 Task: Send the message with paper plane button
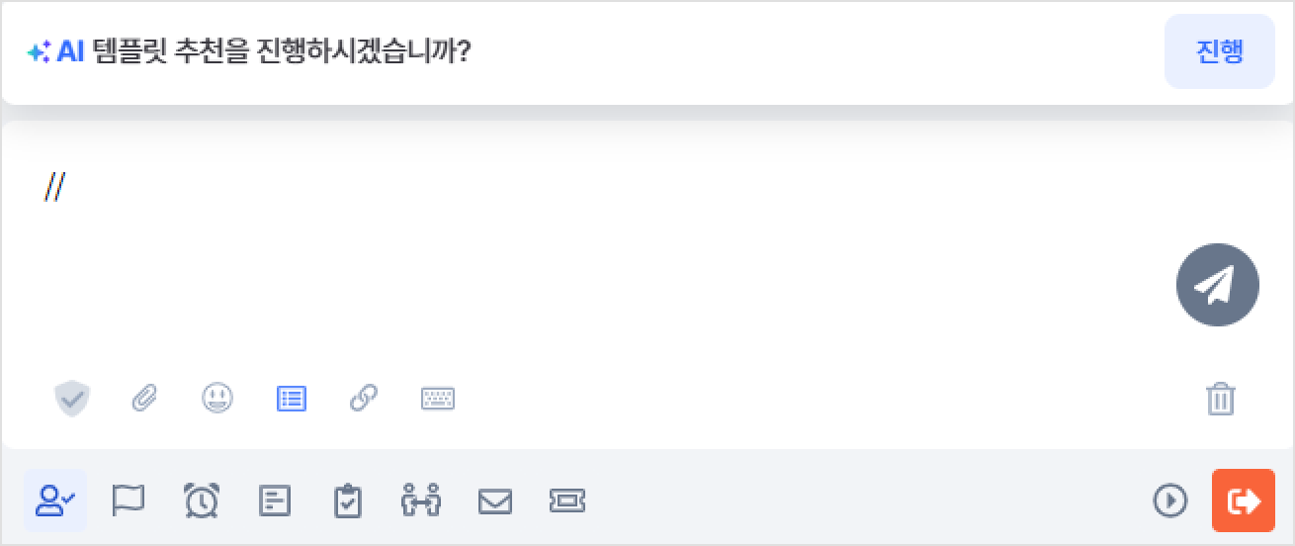point(1217,285)
